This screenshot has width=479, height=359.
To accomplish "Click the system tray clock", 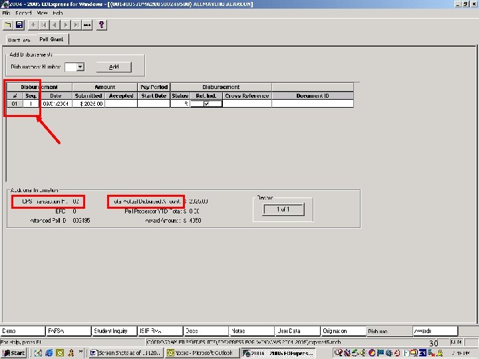I will click(461, 353).
